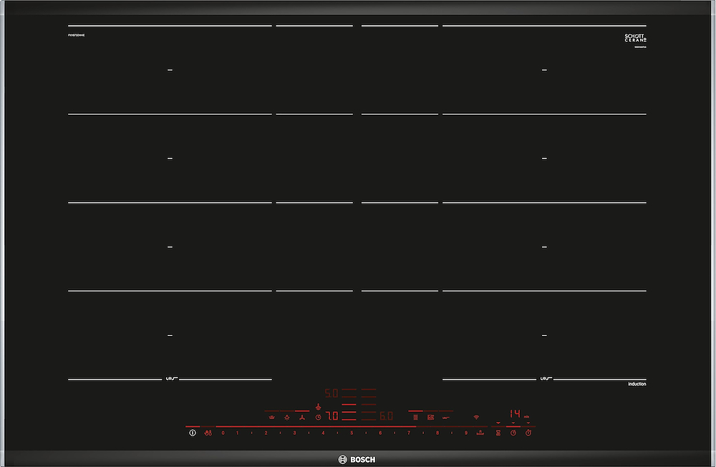This screenshot has width=716, height=467.
Task: Select the cooking zone showing 6.0
Action: 386,416
